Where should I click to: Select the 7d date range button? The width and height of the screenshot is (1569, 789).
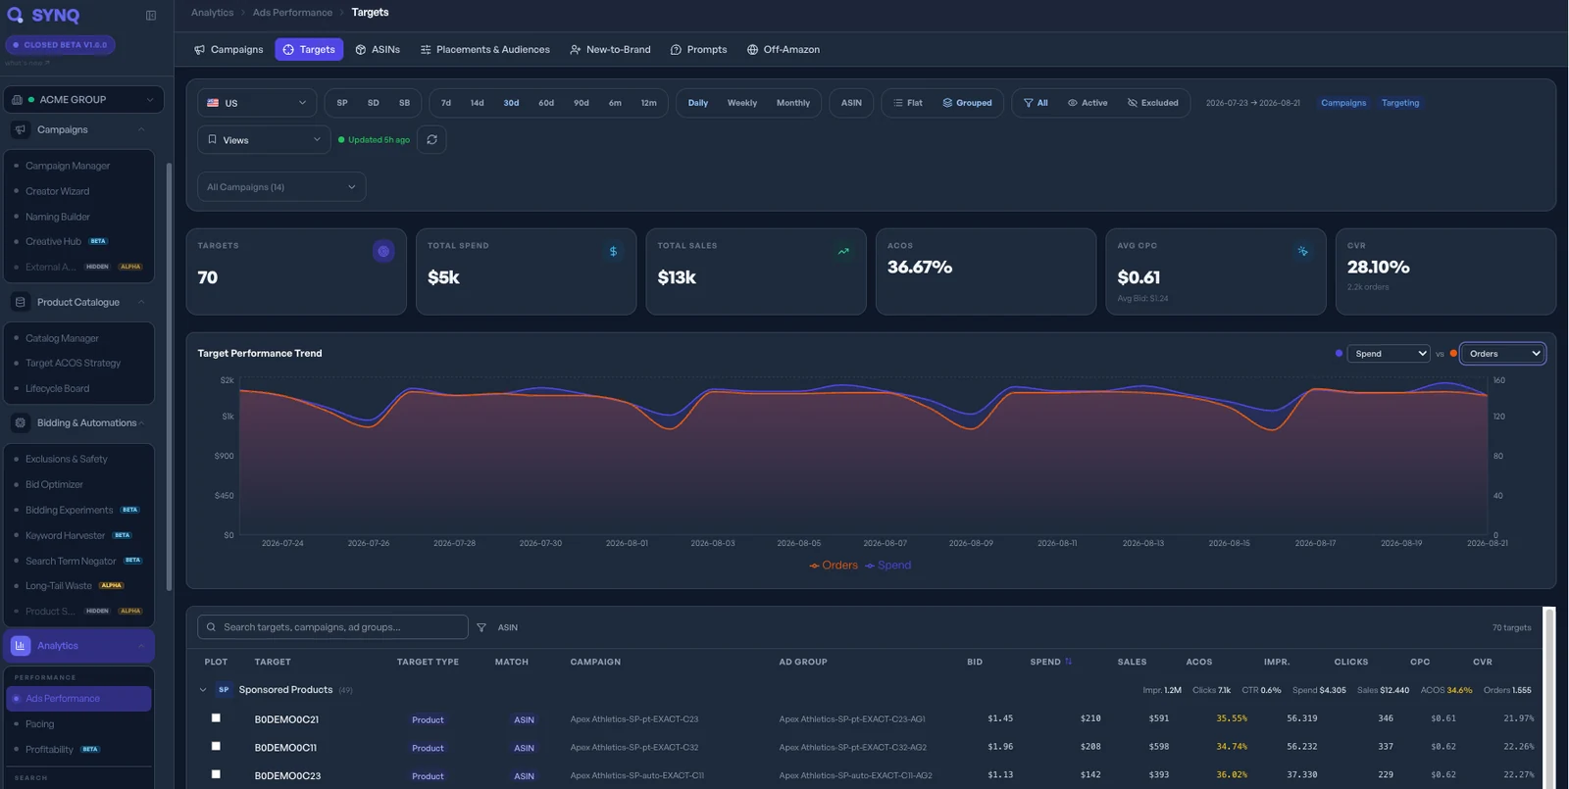tap(446, 103)
